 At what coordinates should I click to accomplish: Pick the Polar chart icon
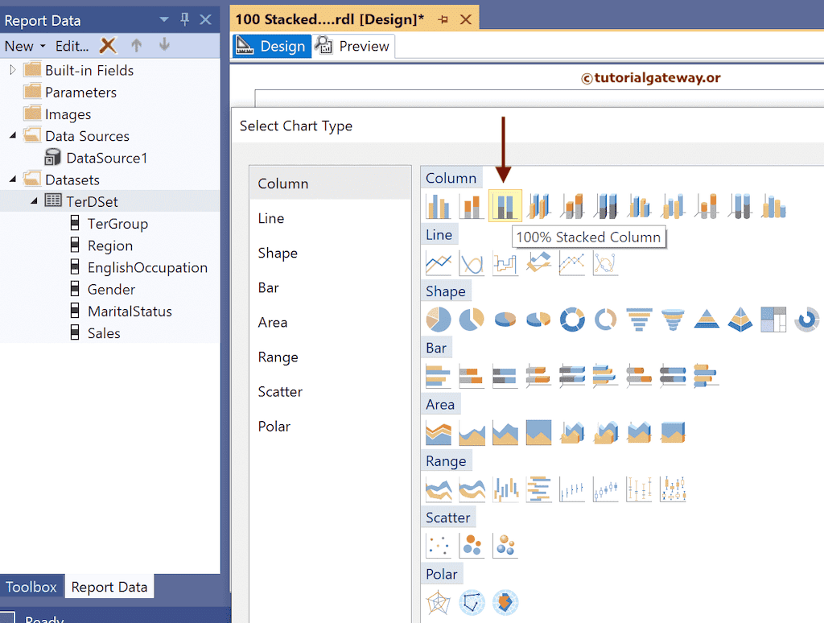point(439,602)
